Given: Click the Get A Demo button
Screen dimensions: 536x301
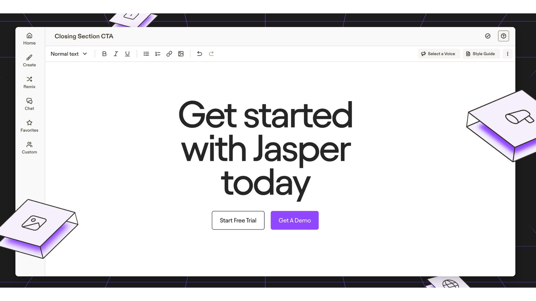Looking at the screenshot, I should tap(295, 220).
